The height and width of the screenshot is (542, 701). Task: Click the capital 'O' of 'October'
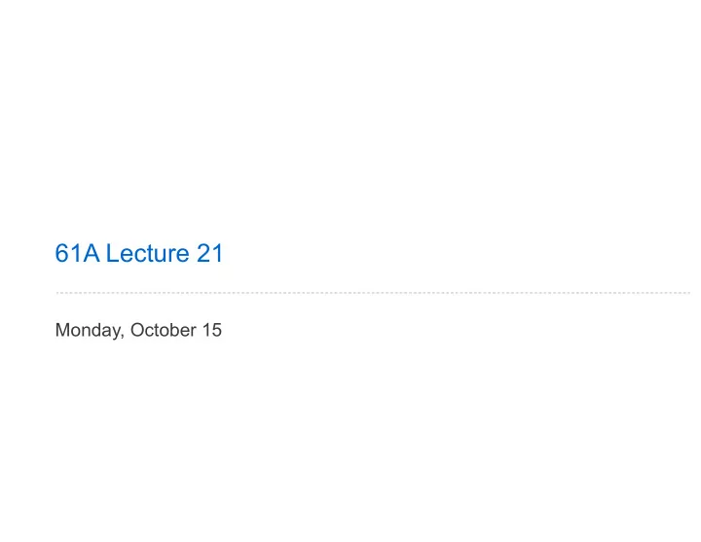(x=137, y=330)
